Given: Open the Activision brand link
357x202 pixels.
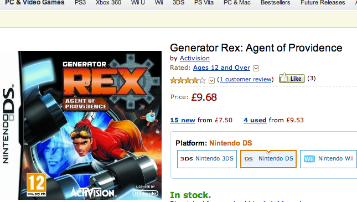Looking at the screenshot, I should [x=195, y=58].
